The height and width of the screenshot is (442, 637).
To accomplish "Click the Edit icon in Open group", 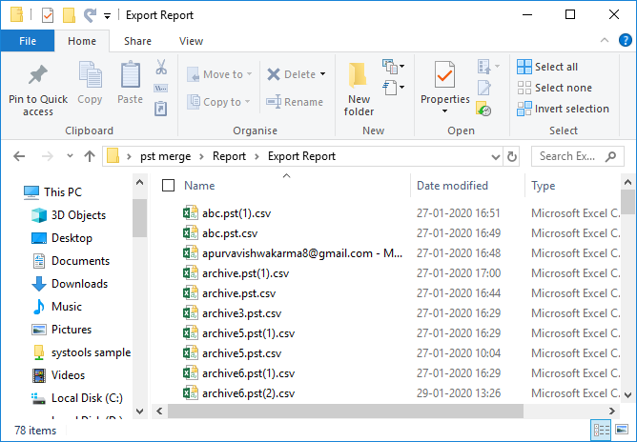I will pyautogui.click(x=483, y=88).
